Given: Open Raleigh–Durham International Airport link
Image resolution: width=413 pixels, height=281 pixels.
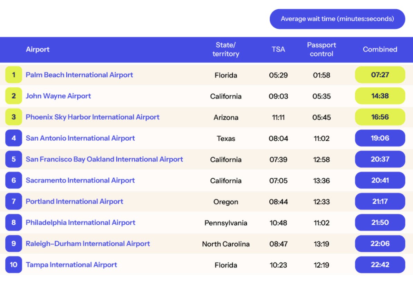Looking at the screenshot, I should pyautogui.click(x=88, y=244).
